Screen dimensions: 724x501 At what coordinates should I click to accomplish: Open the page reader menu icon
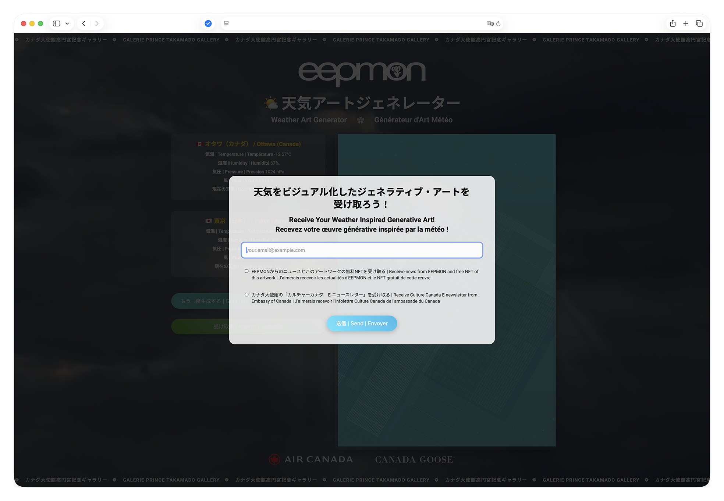pos(226,24)
